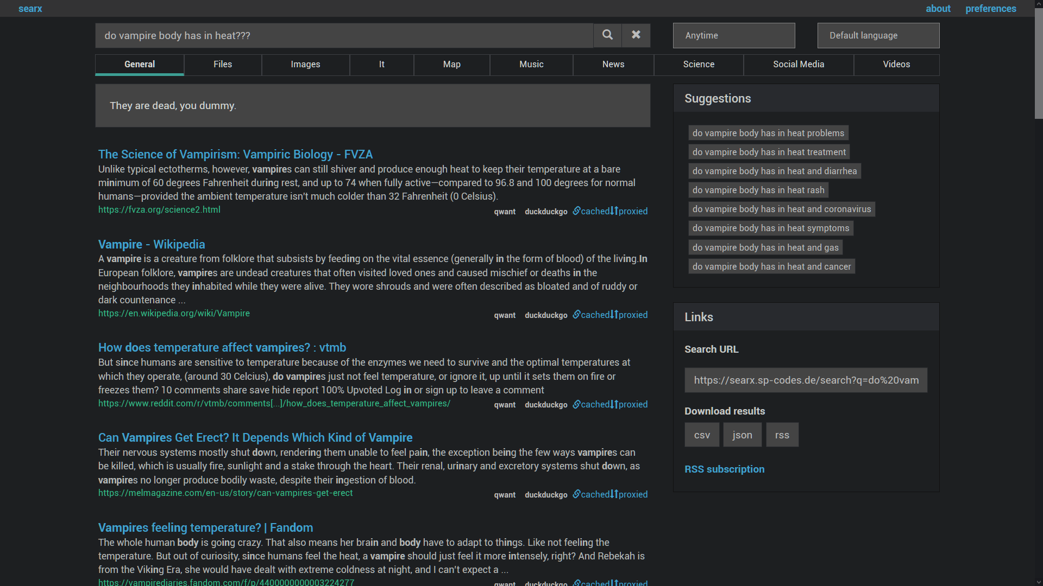Switch to the News tab
The width and height of the screenshot is (1043, 586).
[x=613, y=65]
